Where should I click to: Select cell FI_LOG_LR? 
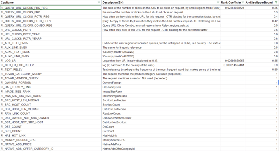pyautogui.click(x=51, y=60)
